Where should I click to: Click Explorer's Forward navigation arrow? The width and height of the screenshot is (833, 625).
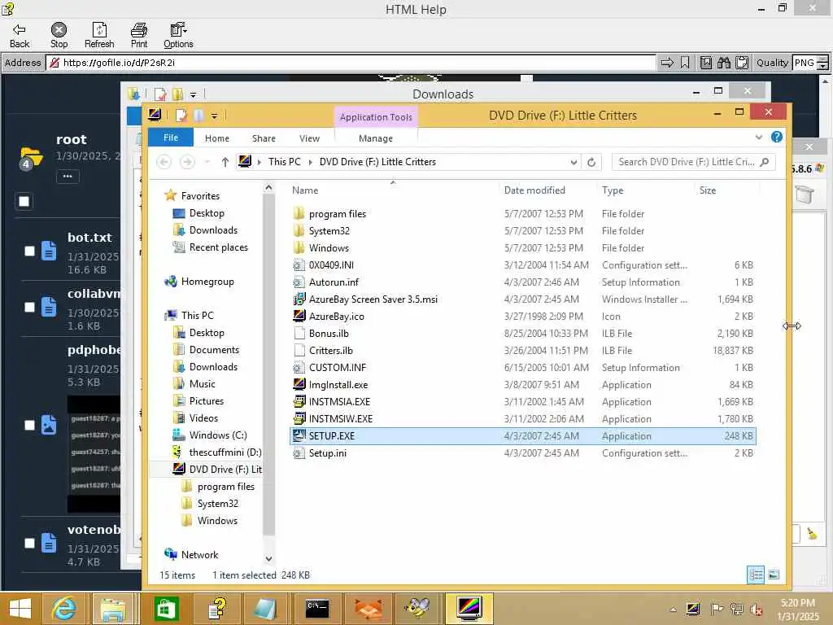click(187, 162)
